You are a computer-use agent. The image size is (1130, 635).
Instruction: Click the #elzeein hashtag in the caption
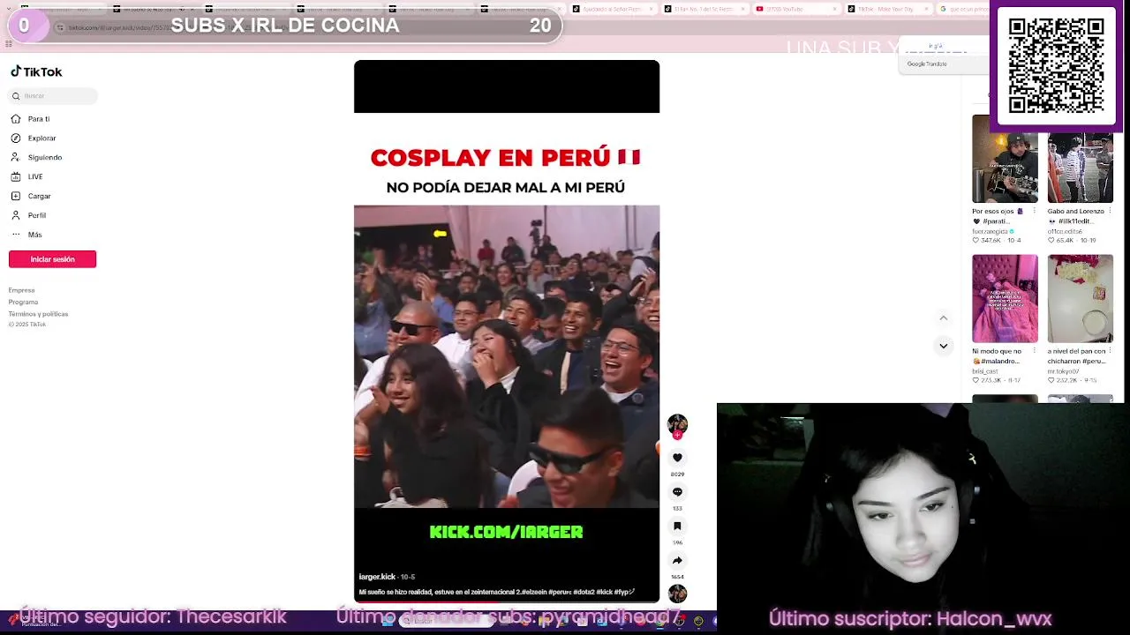click(x=533, y=592)
